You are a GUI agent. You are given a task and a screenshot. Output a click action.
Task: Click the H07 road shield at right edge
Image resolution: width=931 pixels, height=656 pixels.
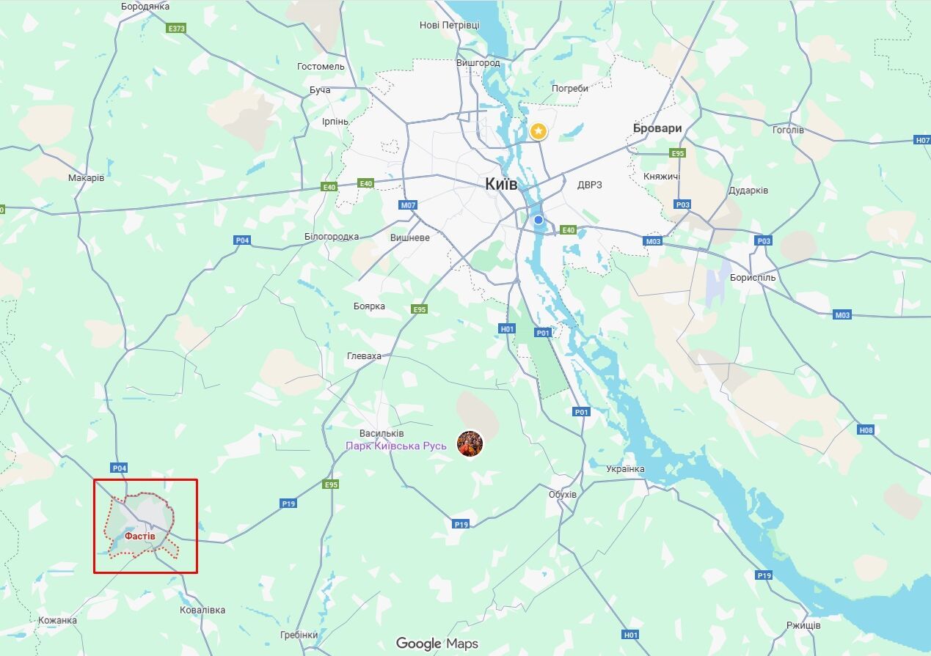click(922, 139)
